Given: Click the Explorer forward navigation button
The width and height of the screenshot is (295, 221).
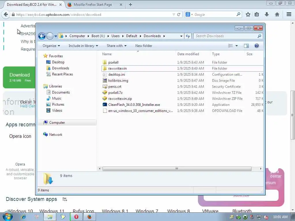Looking at the screenshot, I should (50, 36).
